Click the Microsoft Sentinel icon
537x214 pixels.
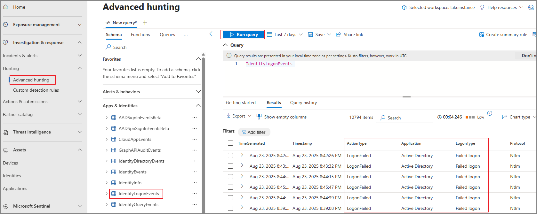(x=5, y=206)
